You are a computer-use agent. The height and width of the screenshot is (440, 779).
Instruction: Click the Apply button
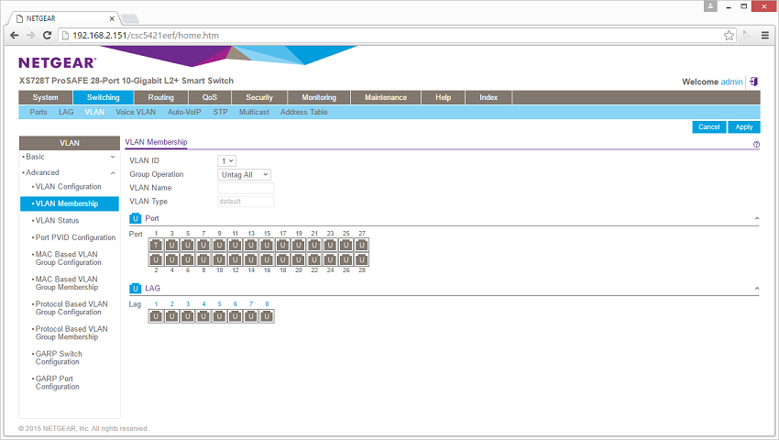coord(744,127)
